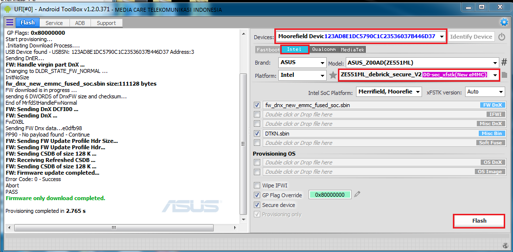This screenshot has width=513, height=252.
Task: Open the hamburger main menu icon
Action: (x=10, y=22)
